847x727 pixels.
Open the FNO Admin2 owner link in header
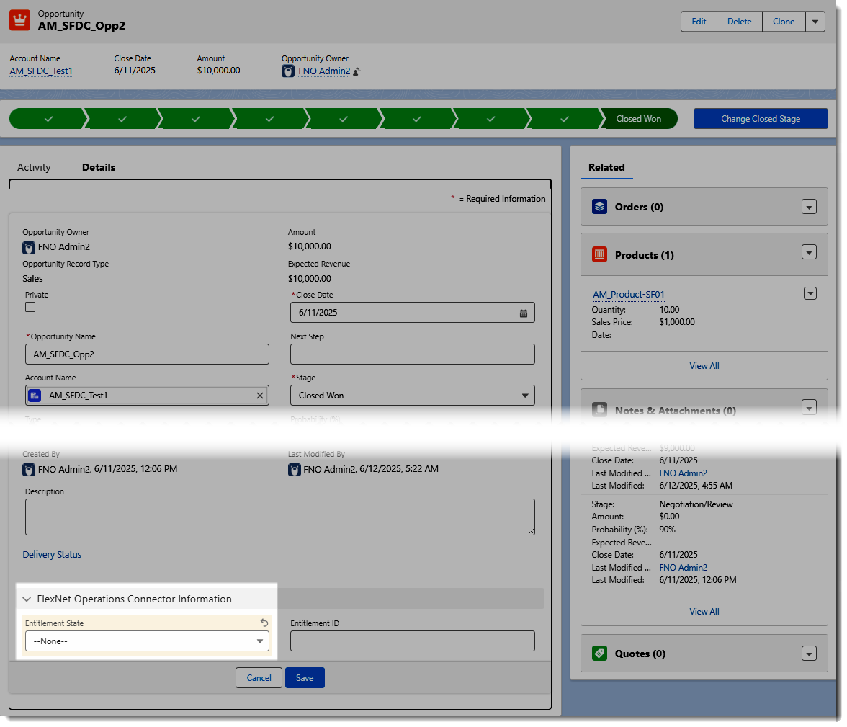click(324, 71)
